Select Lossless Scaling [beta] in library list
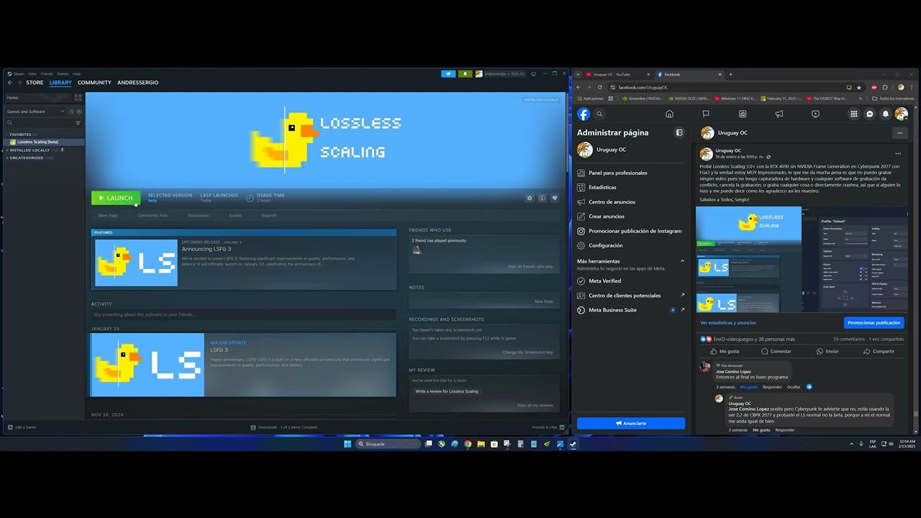This screenshot has width=921, height=518. pos(43,142)
